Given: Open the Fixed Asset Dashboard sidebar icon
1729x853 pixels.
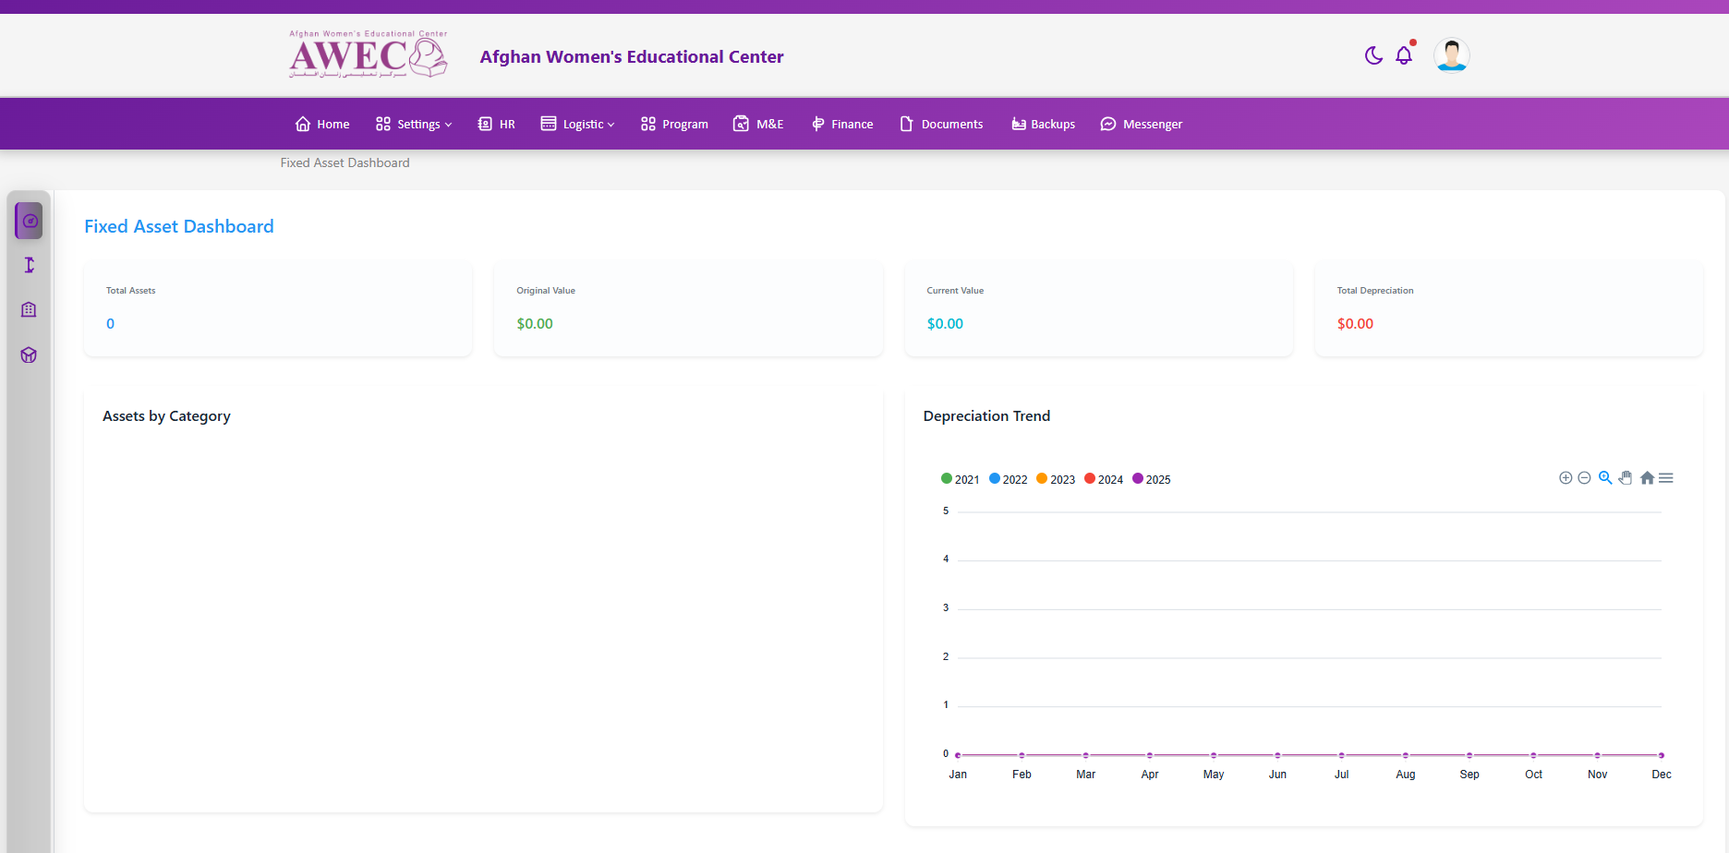Looking at the screenshot, I should point(28,220).
